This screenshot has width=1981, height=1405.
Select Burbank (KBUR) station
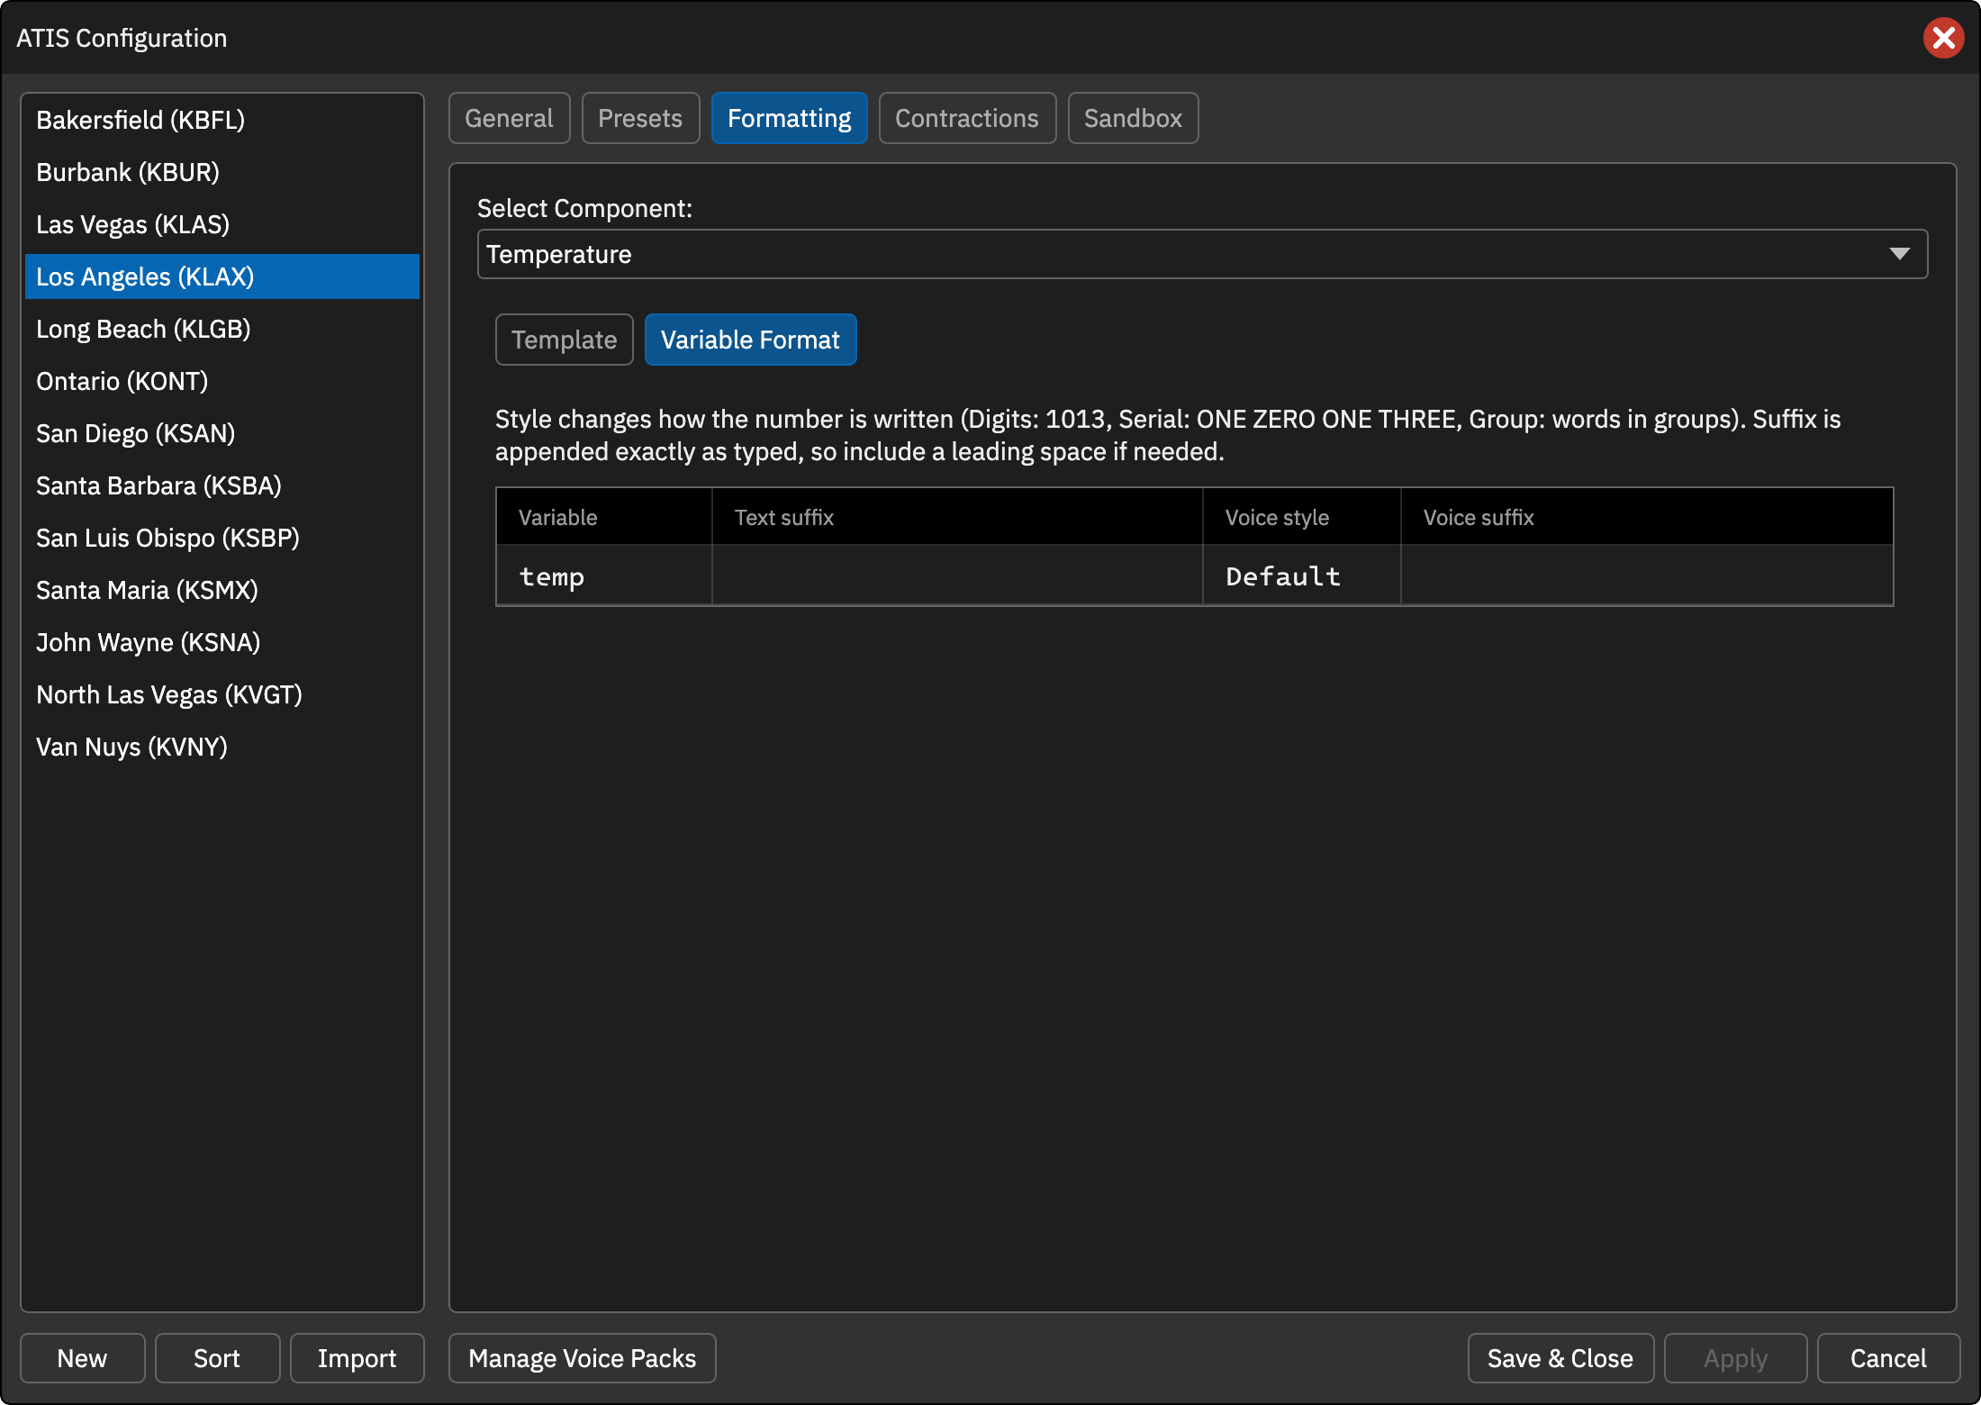(222, 172)
